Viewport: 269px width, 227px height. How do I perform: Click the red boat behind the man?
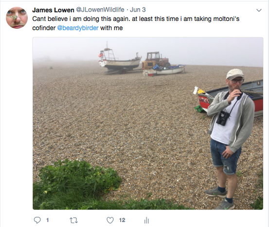[x=230, y=99]
